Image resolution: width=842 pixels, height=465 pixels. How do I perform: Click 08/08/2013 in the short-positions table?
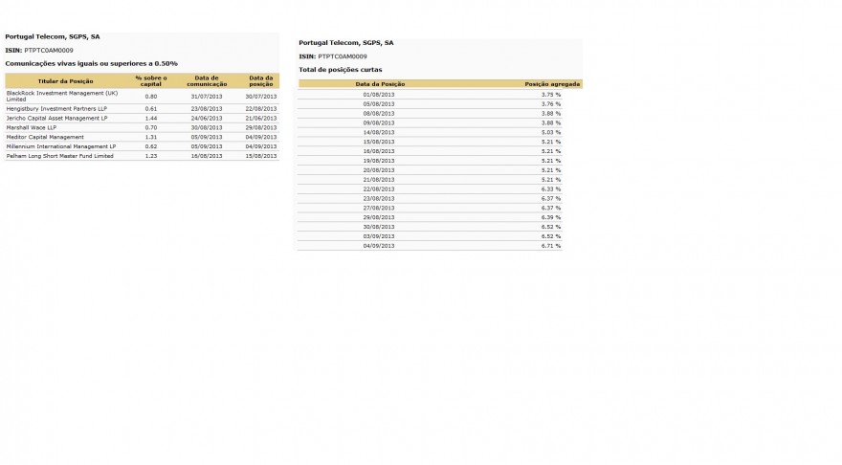pyautogui.click(x=379, y=114)
